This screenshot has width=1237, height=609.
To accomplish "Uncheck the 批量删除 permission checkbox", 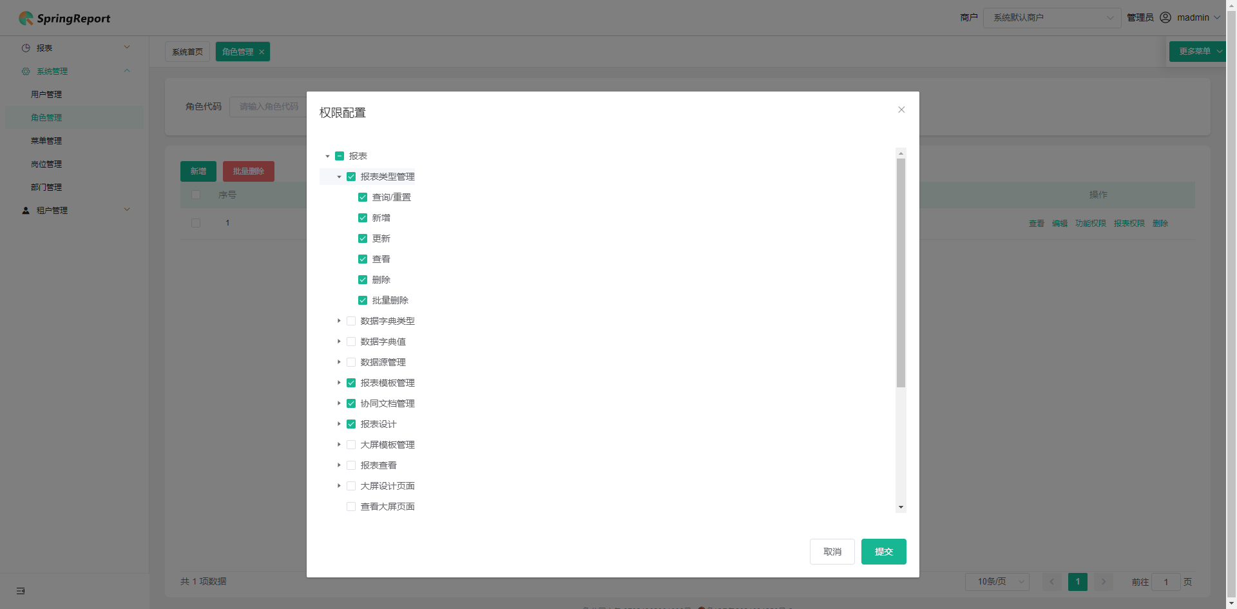I will click(363, 300).
